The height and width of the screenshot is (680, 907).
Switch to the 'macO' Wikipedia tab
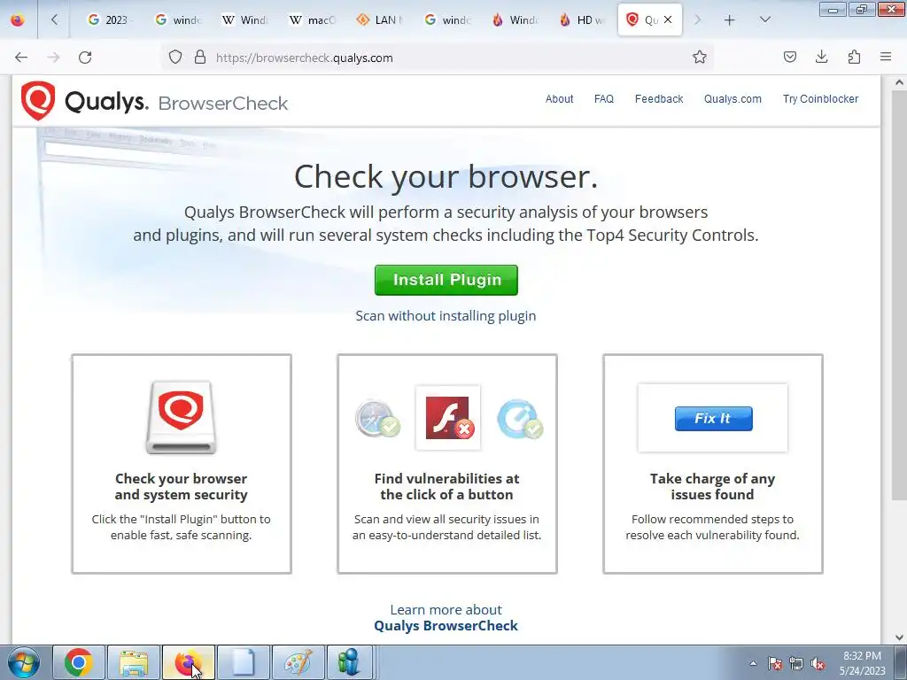tap(313, 20)
